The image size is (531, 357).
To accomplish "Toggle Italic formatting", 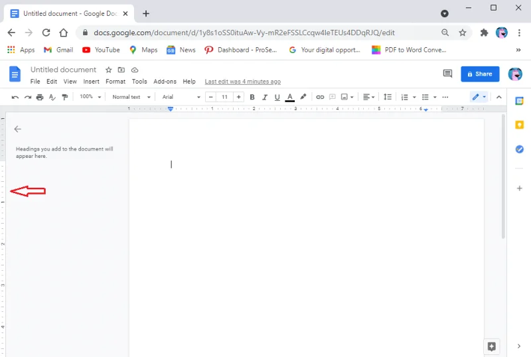I will pos(265,97).
